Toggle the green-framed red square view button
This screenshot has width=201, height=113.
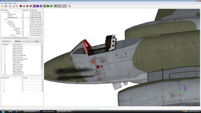[45, 6]
